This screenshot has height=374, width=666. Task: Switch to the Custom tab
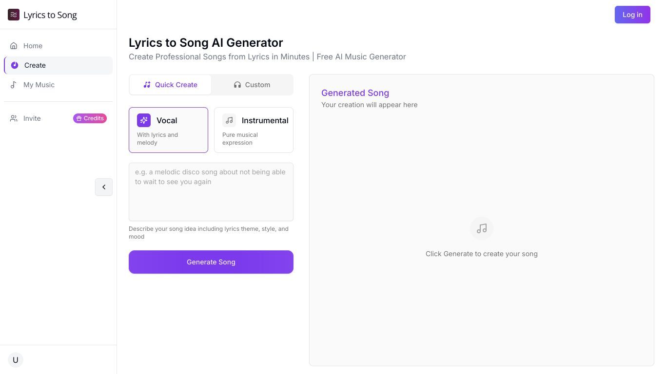click(252, 85)
